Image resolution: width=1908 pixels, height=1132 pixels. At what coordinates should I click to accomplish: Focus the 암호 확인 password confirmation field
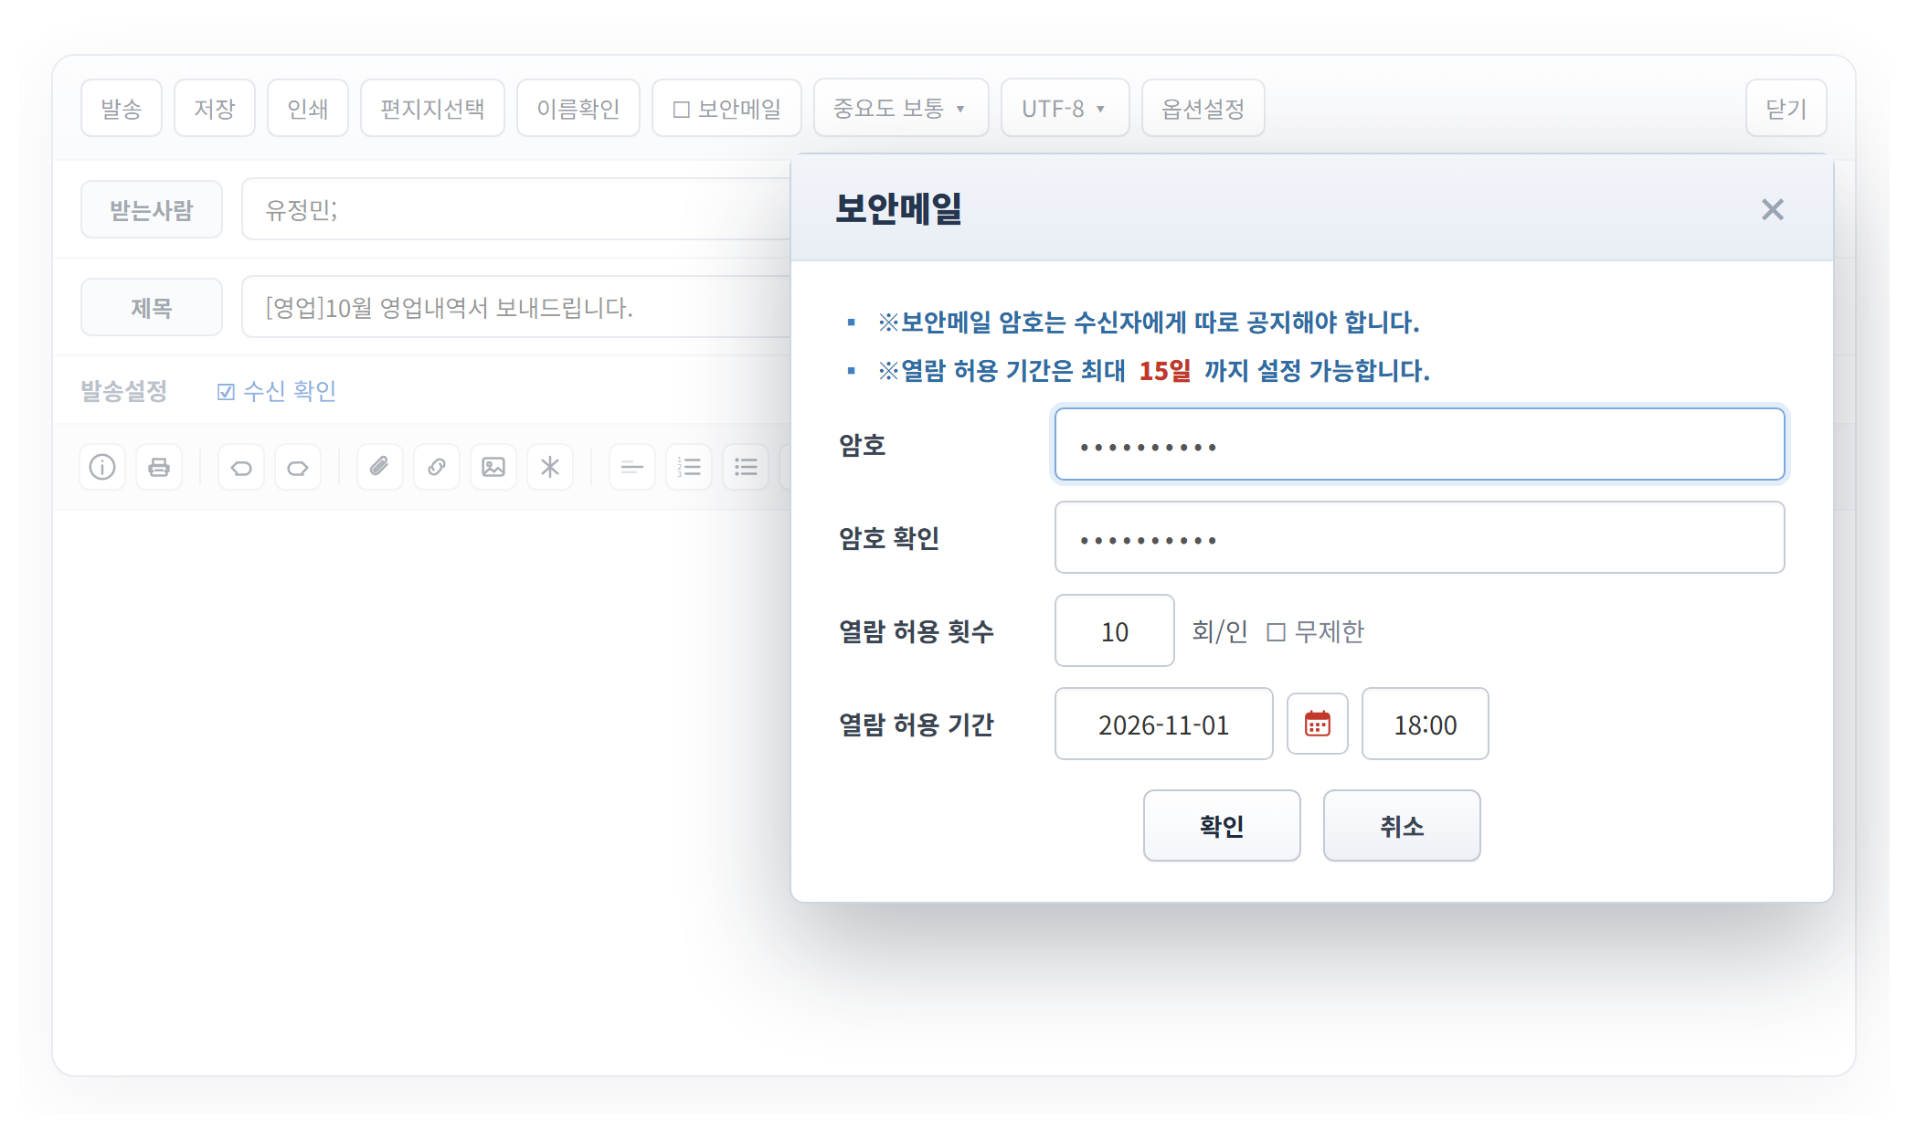pyautogui.click(x=1419, y=538)
